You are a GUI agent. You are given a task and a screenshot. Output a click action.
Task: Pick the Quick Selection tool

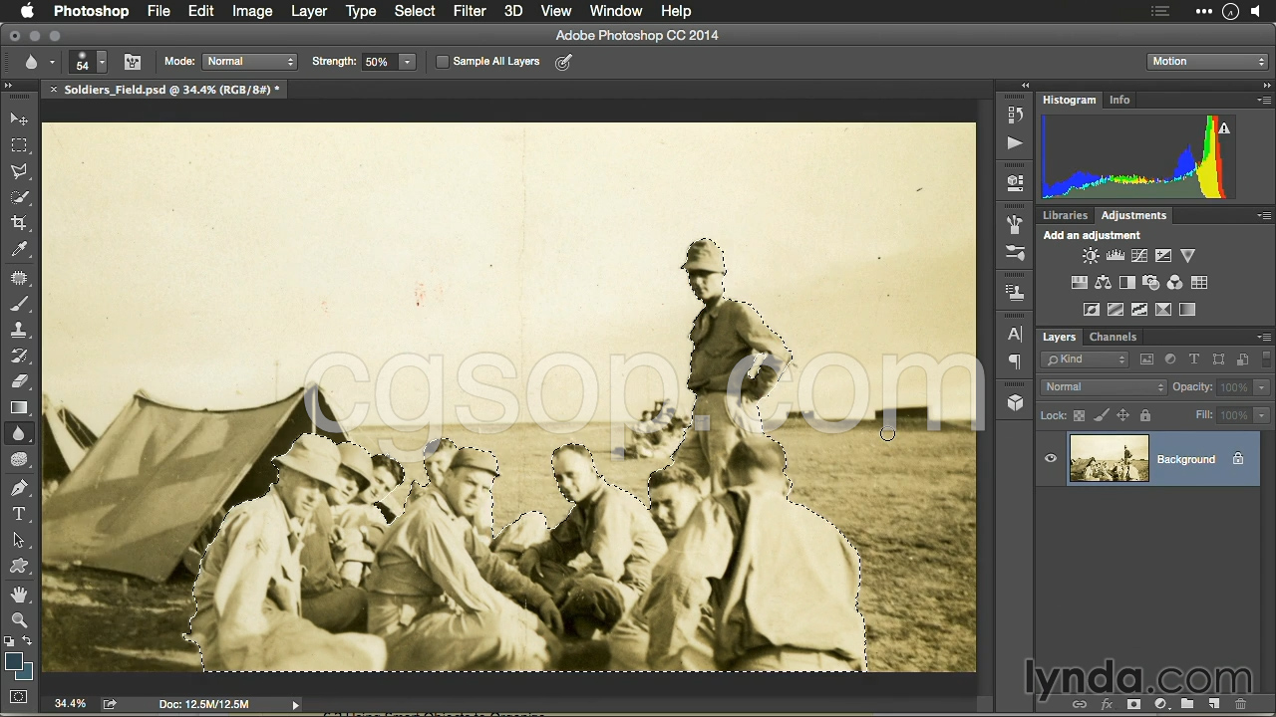point(19,197)
